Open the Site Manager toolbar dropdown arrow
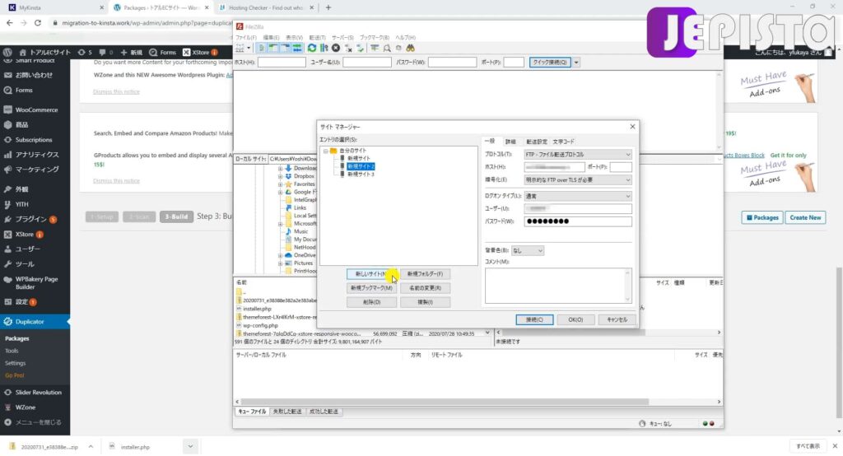843x456 pixels. pyautogui.click(x=249, y=49)
